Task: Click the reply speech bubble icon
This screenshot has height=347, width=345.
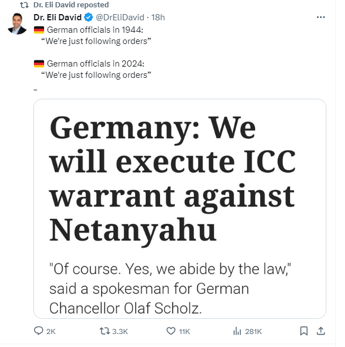Action: 38,331
